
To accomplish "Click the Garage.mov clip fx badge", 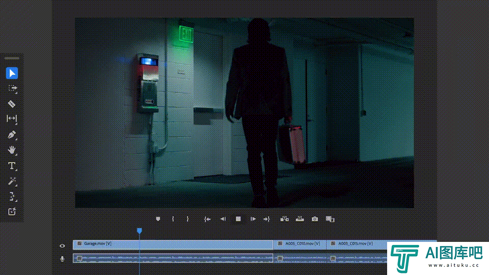I will [79, 243].
